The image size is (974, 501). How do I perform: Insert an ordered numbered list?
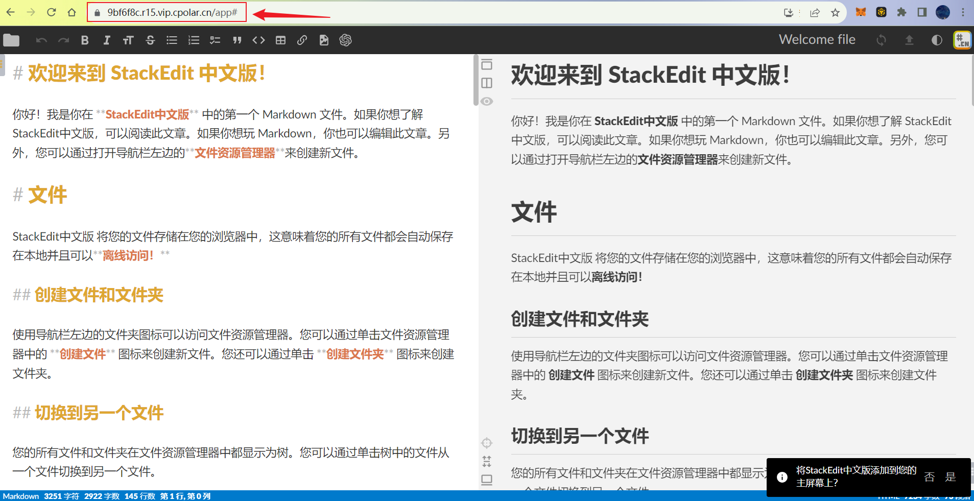194,40
